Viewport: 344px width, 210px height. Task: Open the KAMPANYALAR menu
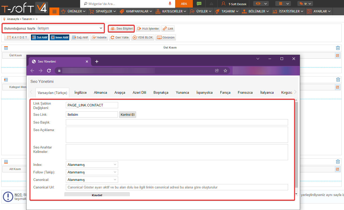point(136,11)
